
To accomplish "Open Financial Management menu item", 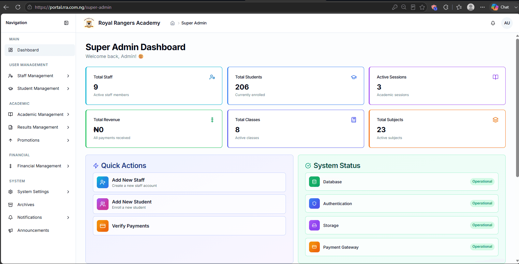I will tap(40, 166).
